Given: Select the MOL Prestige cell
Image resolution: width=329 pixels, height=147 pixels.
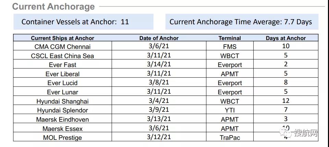Looking at the screenshot, I should click(63, 138).
